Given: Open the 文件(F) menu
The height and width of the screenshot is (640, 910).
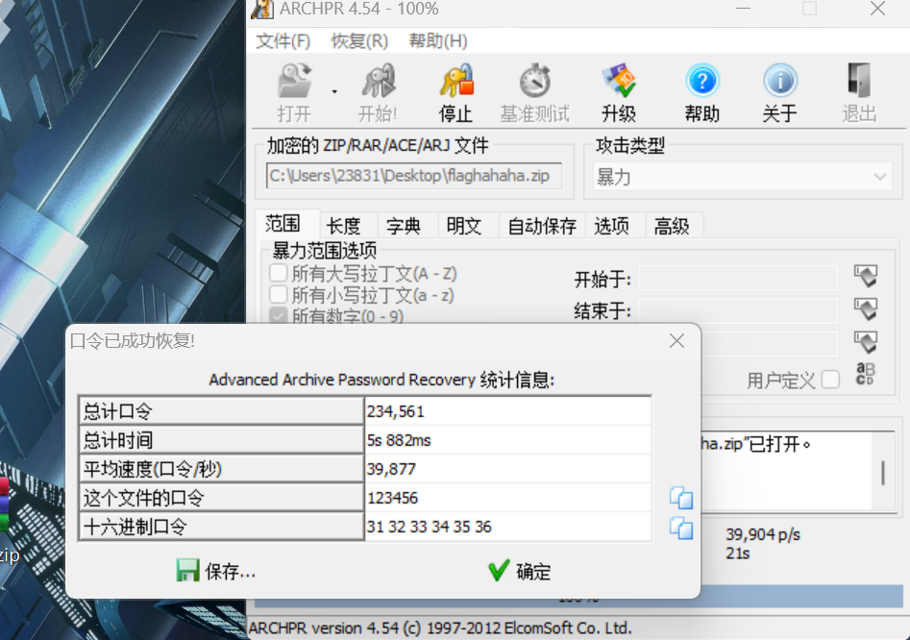Looking at the screenshot, I should point(283,41).
